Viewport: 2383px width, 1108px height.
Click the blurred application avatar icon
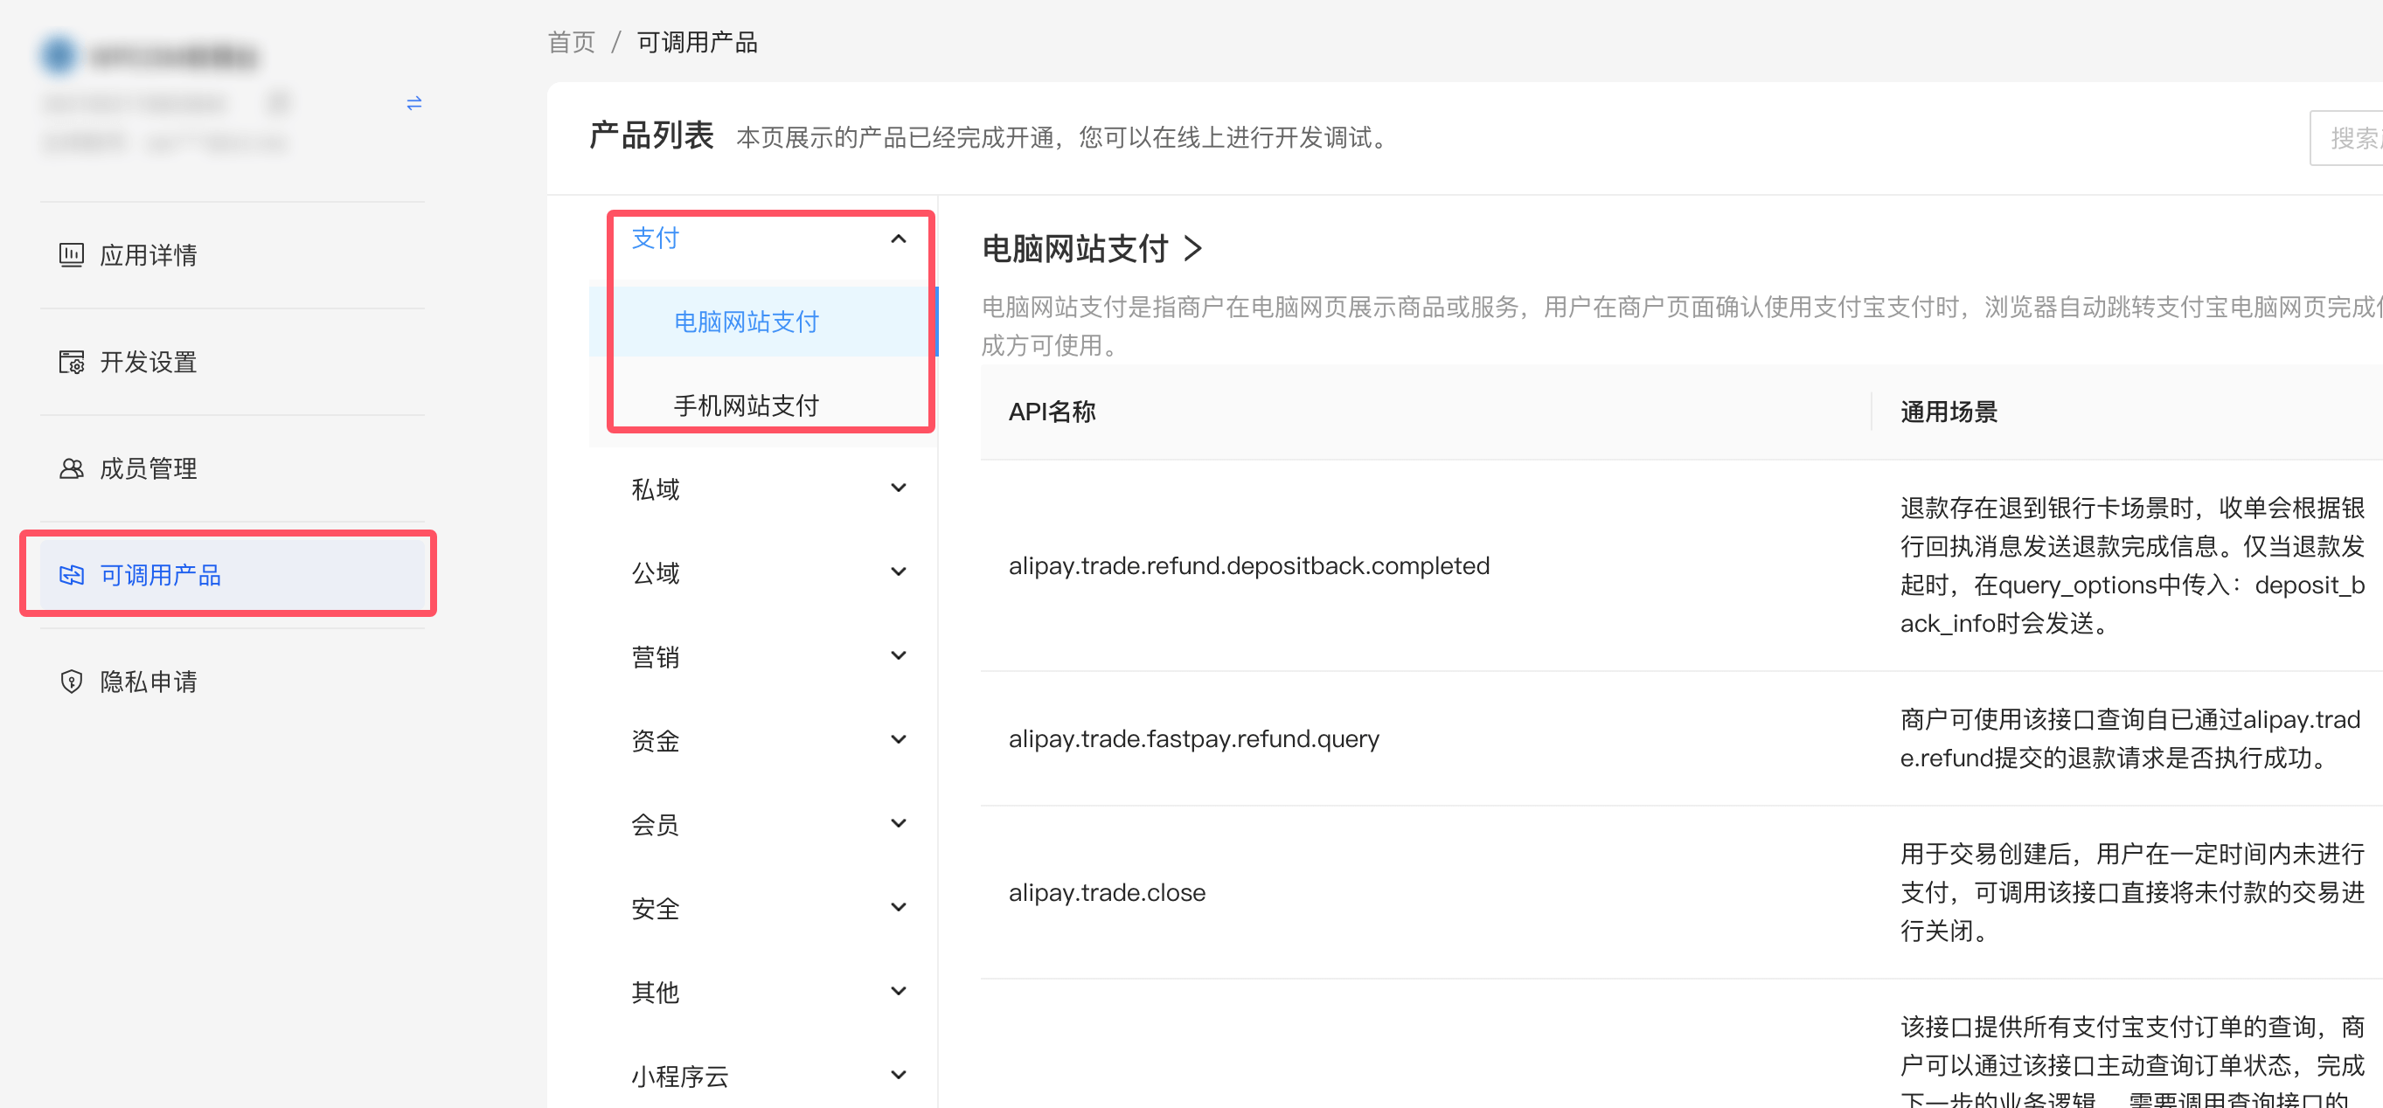pos(59,54)
